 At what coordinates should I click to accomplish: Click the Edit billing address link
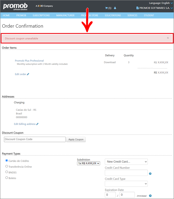(x=25, y=124)
